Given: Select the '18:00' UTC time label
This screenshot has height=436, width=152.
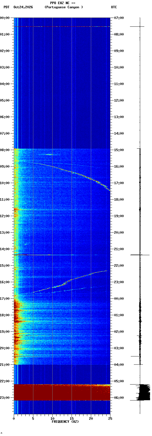Looking at the screenshot, I should coord(119,200).
